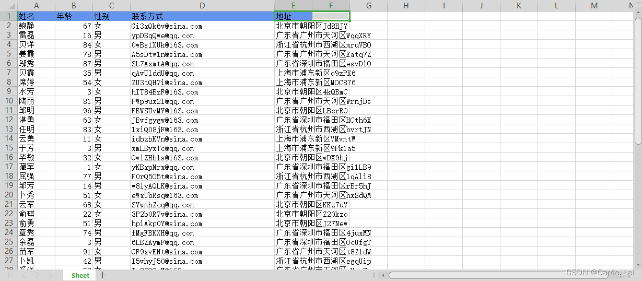This screenshot has width=642, height=281.
Task: Select the name cell 姜霞
Action: (x=36, y=54)
